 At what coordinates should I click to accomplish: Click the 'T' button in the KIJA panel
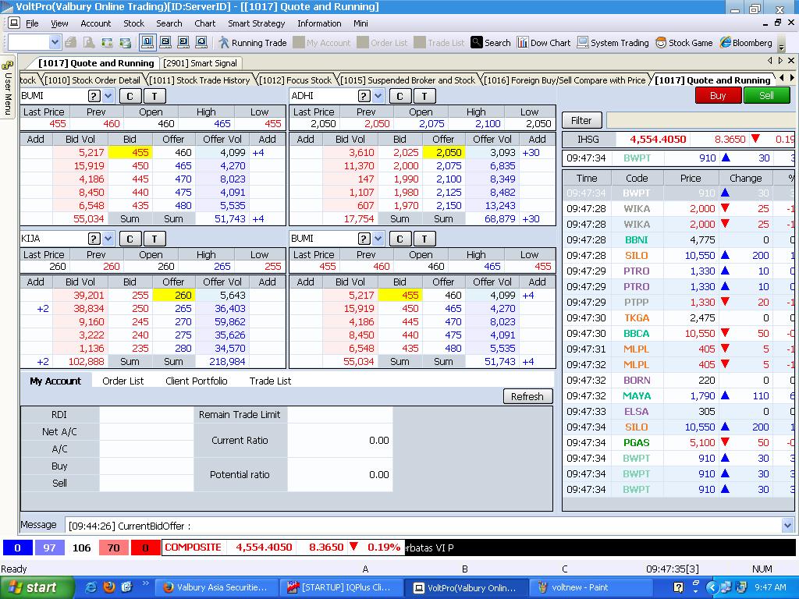(154, 239)
